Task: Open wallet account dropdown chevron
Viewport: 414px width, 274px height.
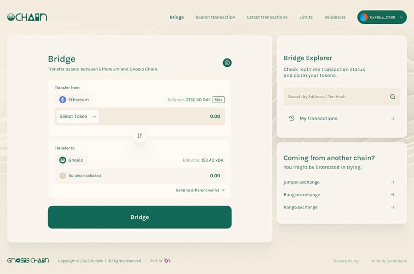Action: click(401, 17)
